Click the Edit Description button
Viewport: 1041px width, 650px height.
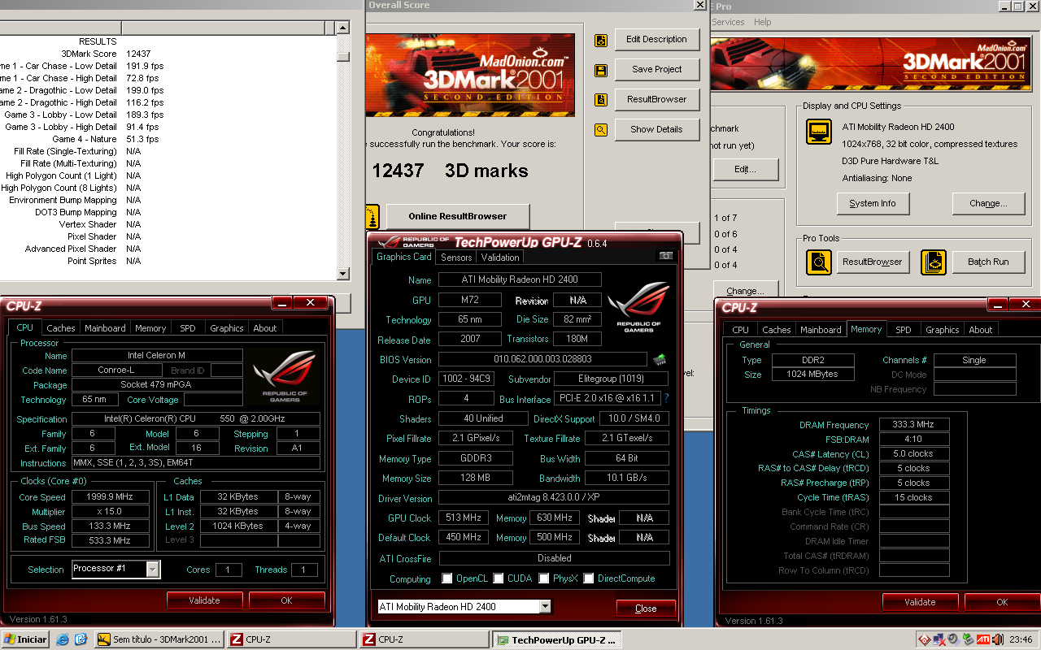[x=656, y=39]
